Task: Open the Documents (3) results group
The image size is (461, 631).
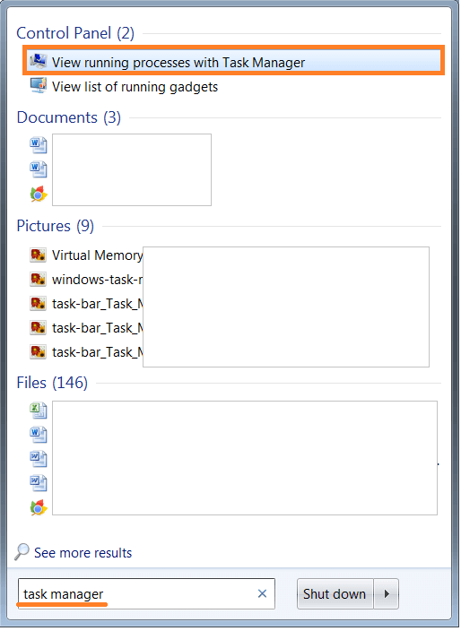Action: (69, 117)
